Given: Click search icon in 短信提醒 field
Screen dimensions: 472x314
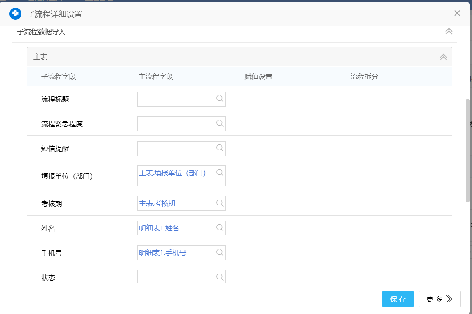Looking at the screenshot, I should pyautogui.click(x=220, y=148).
